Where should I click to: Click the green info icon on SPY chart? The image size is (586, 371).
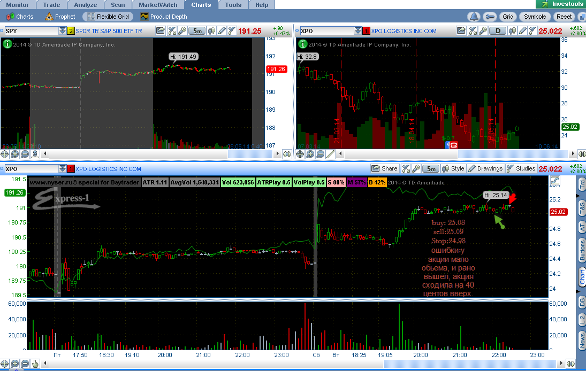click(7, 44)
